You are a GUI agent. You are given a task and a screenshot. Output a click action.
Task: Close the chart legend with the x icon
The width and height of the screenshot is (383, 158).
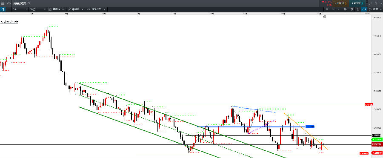(x=1, y=22)
